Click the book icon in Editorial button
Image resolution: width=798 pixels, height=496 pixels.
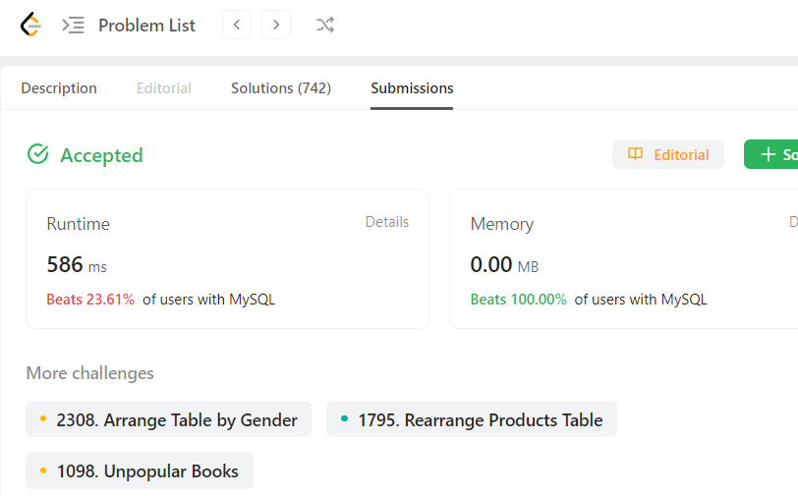click(x=635, y=153)
